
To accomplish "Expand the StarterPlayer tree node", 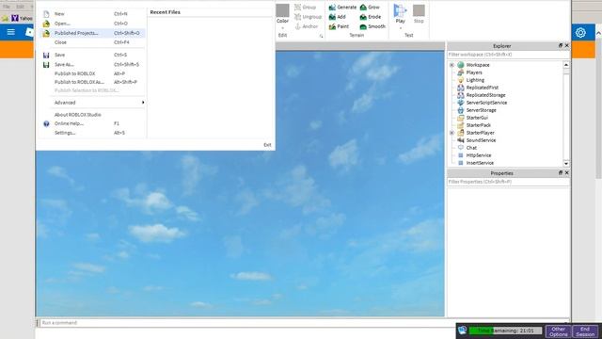I will [451, 133].
